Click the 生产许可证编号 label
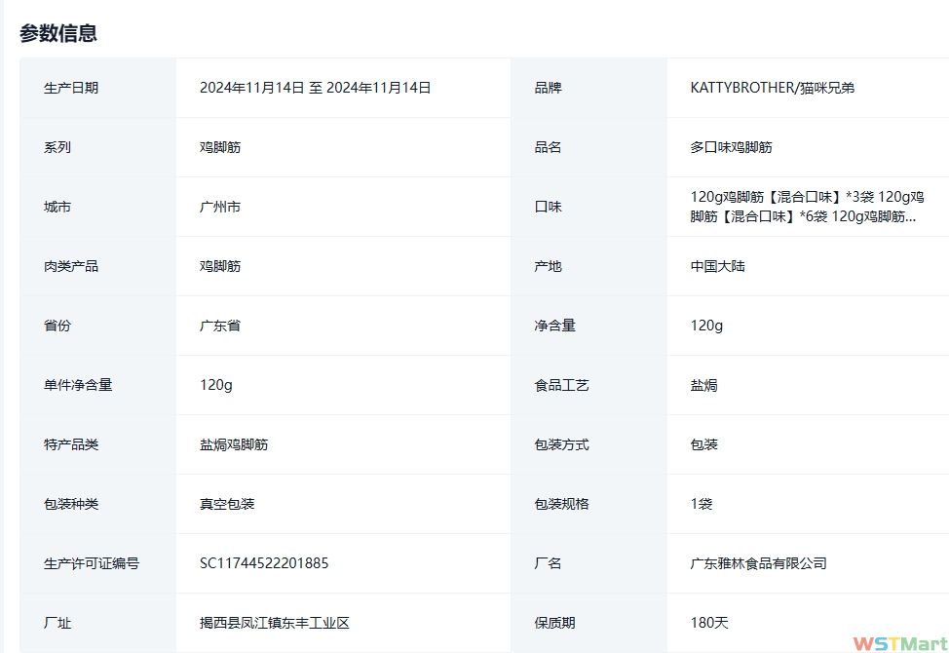949x653 pixels. tap(92, 563)
